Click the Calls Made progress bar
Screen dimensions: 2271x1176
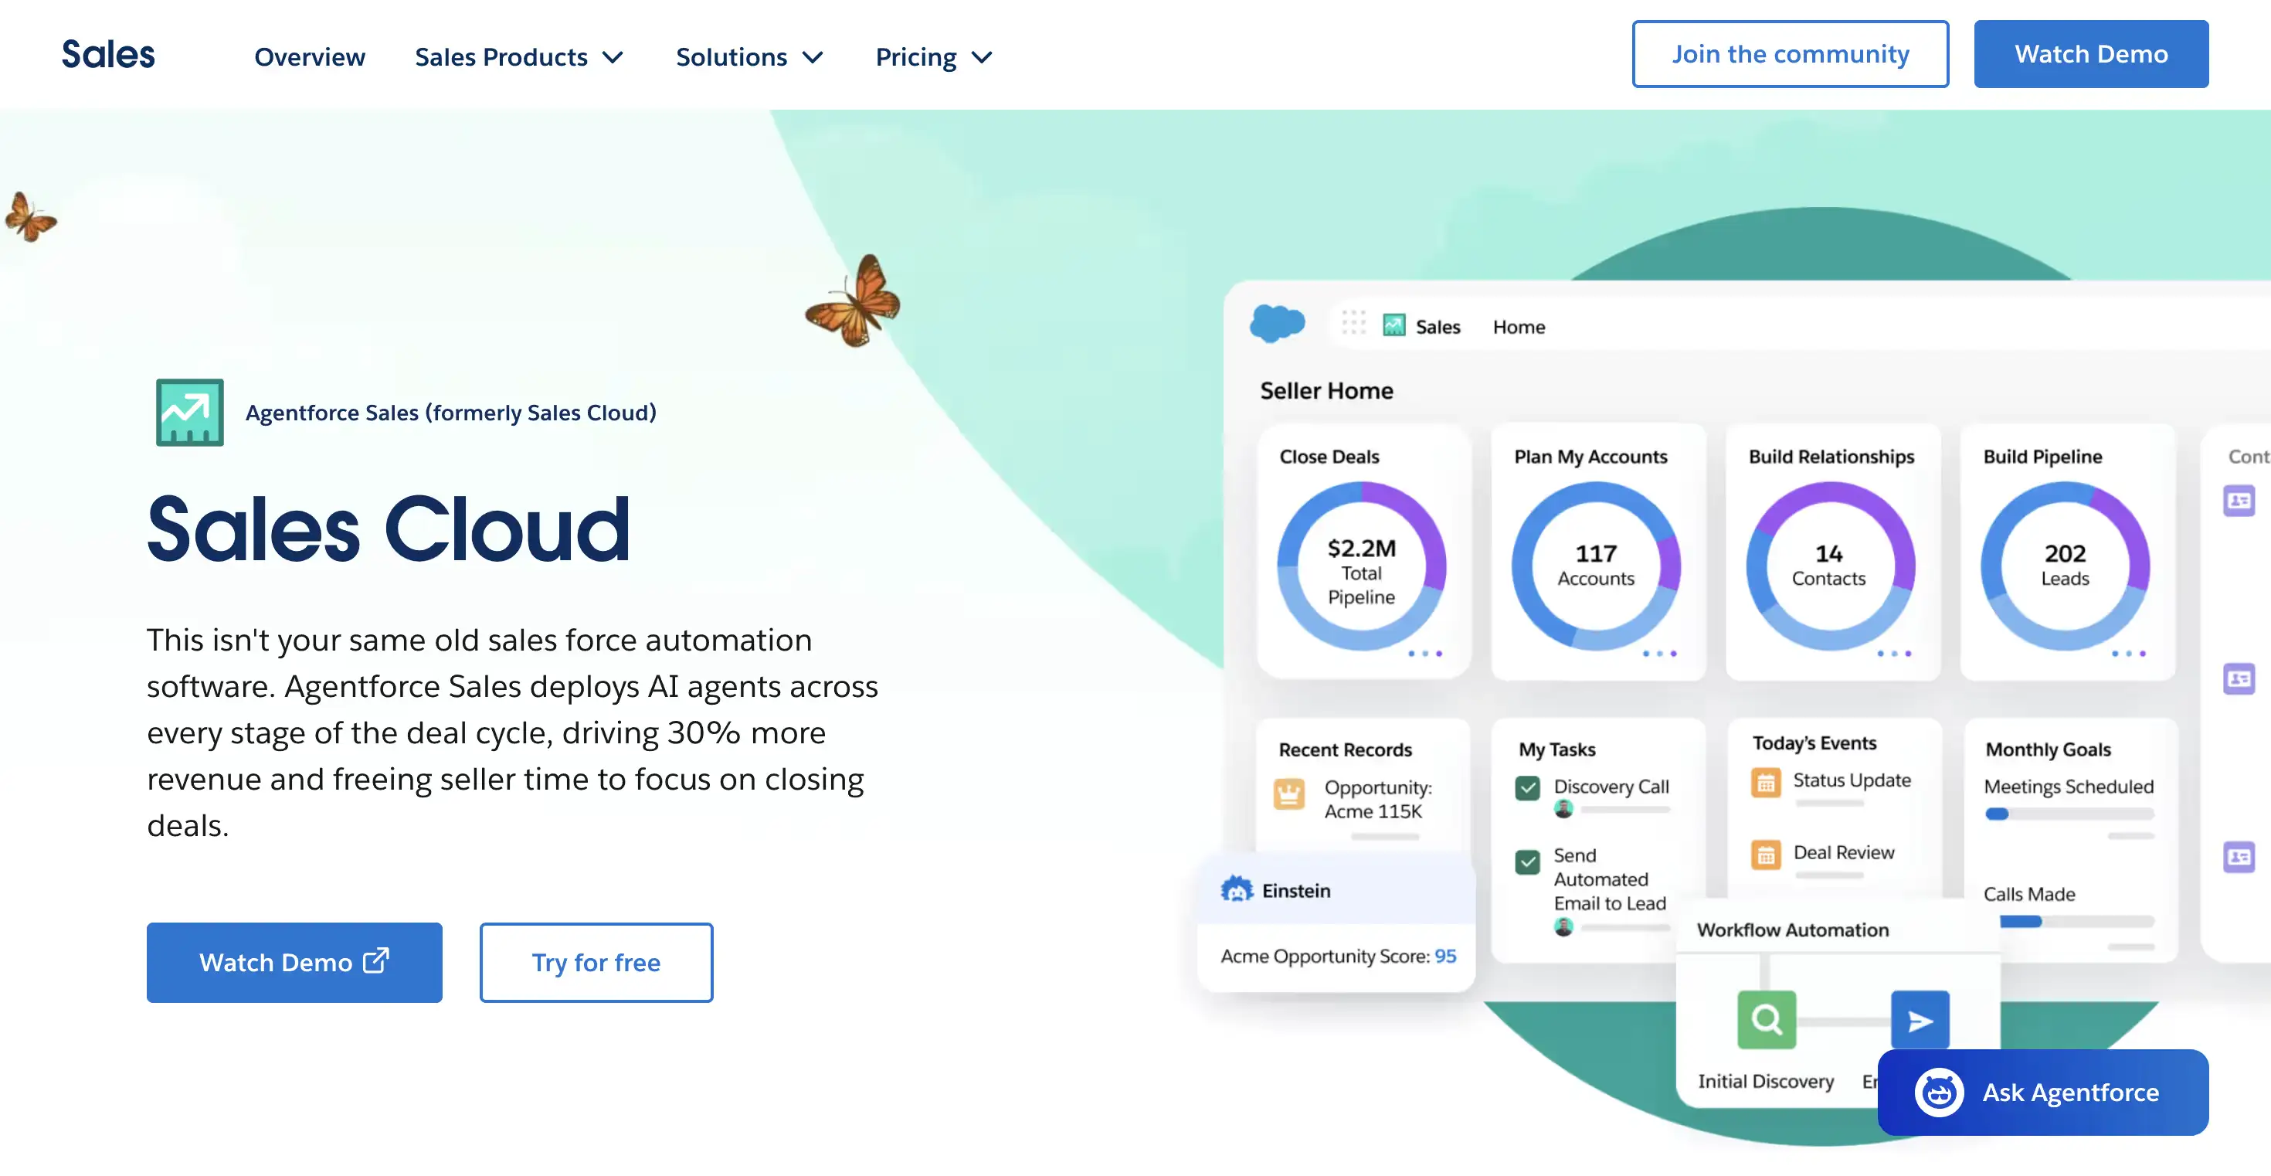pos(2076,921)
